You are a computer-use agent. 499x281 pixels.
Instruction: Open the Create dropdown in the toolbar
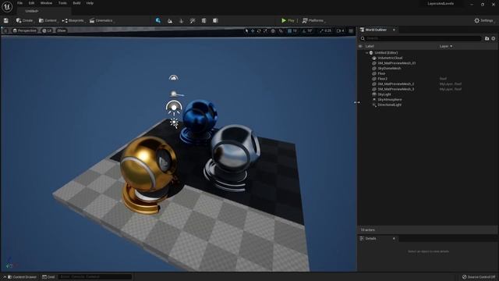(24, 20)
